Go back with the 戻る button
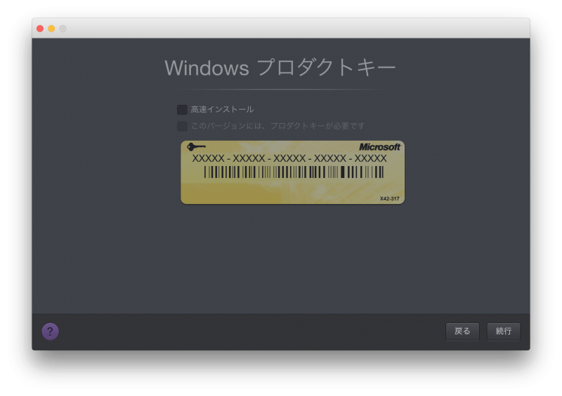562x396 pixels. [x=462, y=331]
